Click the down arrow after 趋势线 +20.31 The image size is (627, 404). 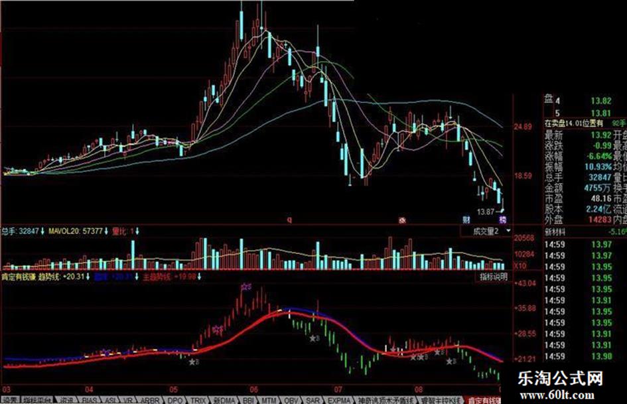(88, 277)
